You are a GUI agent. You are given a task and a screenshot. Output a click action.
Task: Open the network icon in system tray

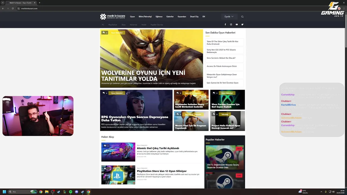click(x=330, y=192)
